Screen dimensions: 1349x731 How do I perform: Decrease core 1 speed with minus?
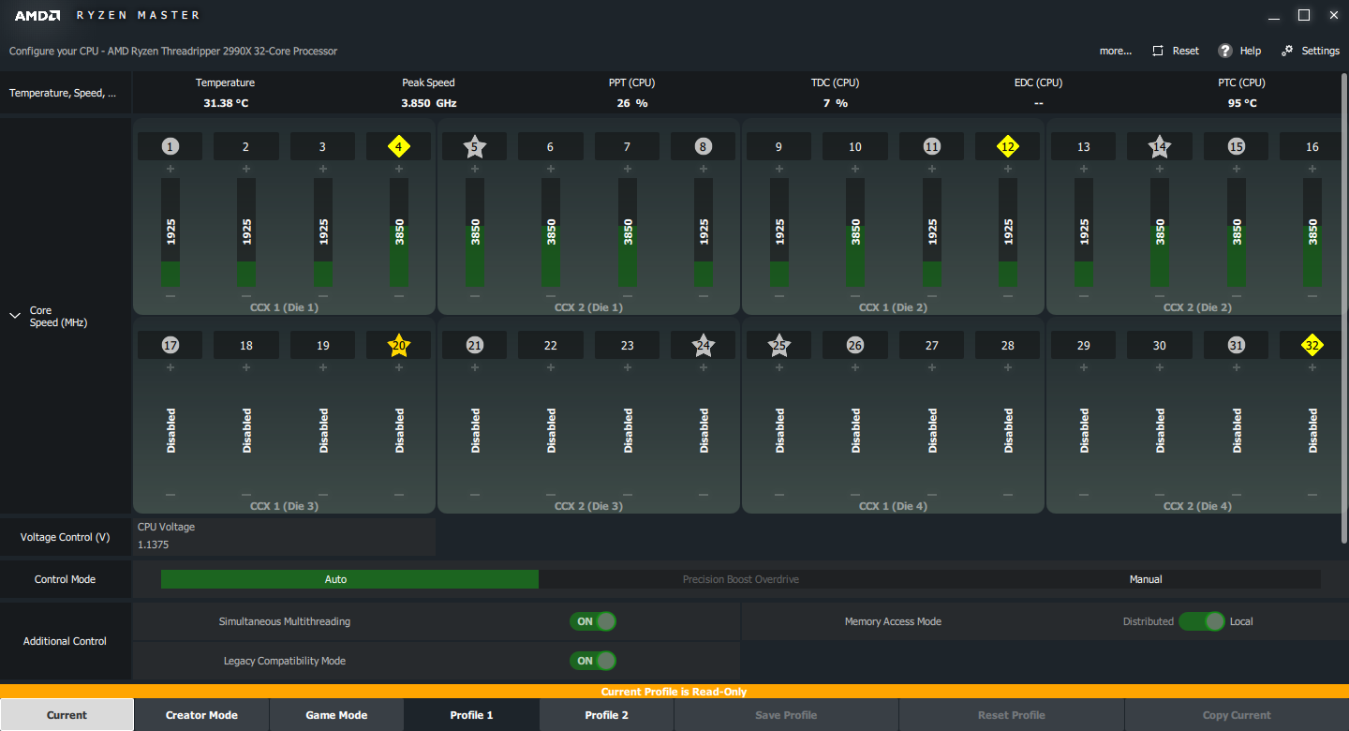170,296
